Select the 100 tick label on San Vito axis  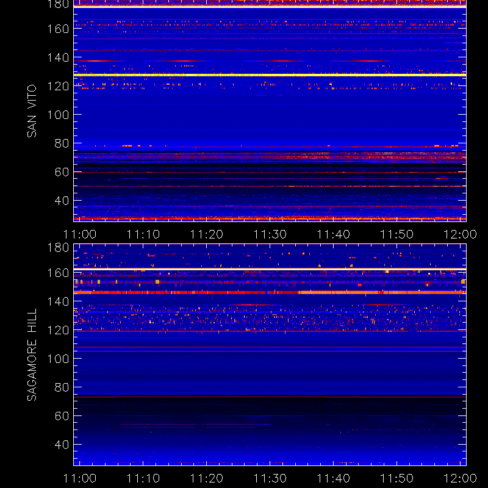point(58,115)
